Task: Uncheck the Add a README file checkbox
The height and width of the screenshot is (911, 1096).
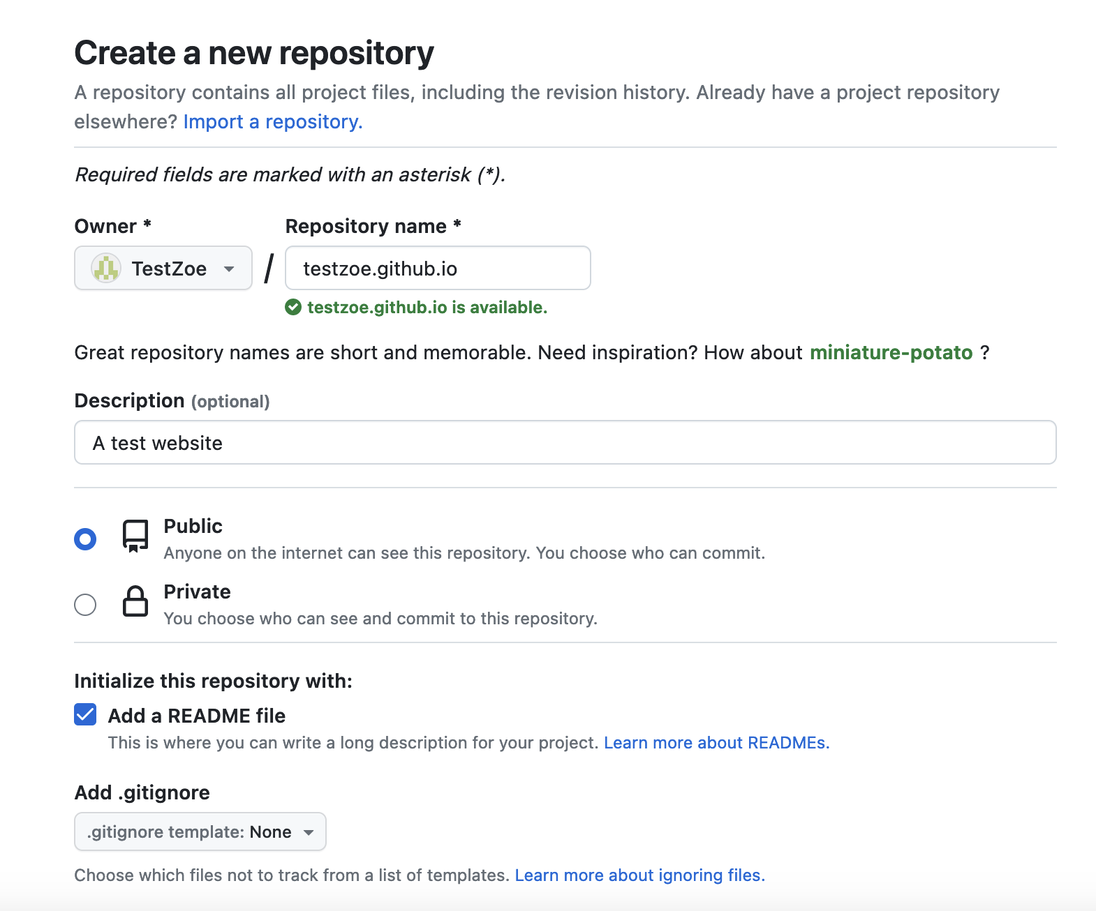Action: point(85,715)
